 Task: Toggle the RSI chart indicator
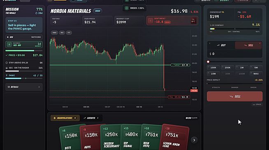(x=62, y=33)
